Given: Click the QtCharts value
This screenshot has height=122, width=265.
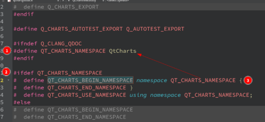Looking at the screenshot, I should click(x=123, y=51).
